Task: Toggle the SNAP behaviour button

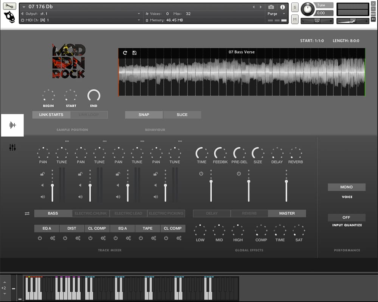Action: pos(144,115)
